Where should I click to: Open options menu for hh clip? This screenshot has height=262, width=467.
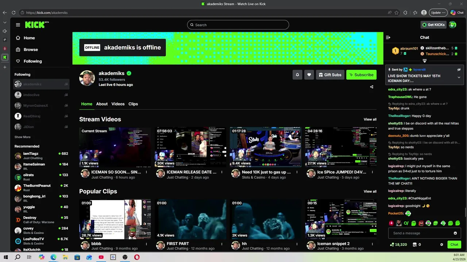tap(297, 244)
